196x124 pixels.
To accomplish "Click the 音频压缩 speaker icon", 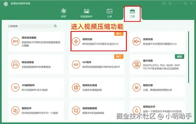I will click(x=137, y=41).
